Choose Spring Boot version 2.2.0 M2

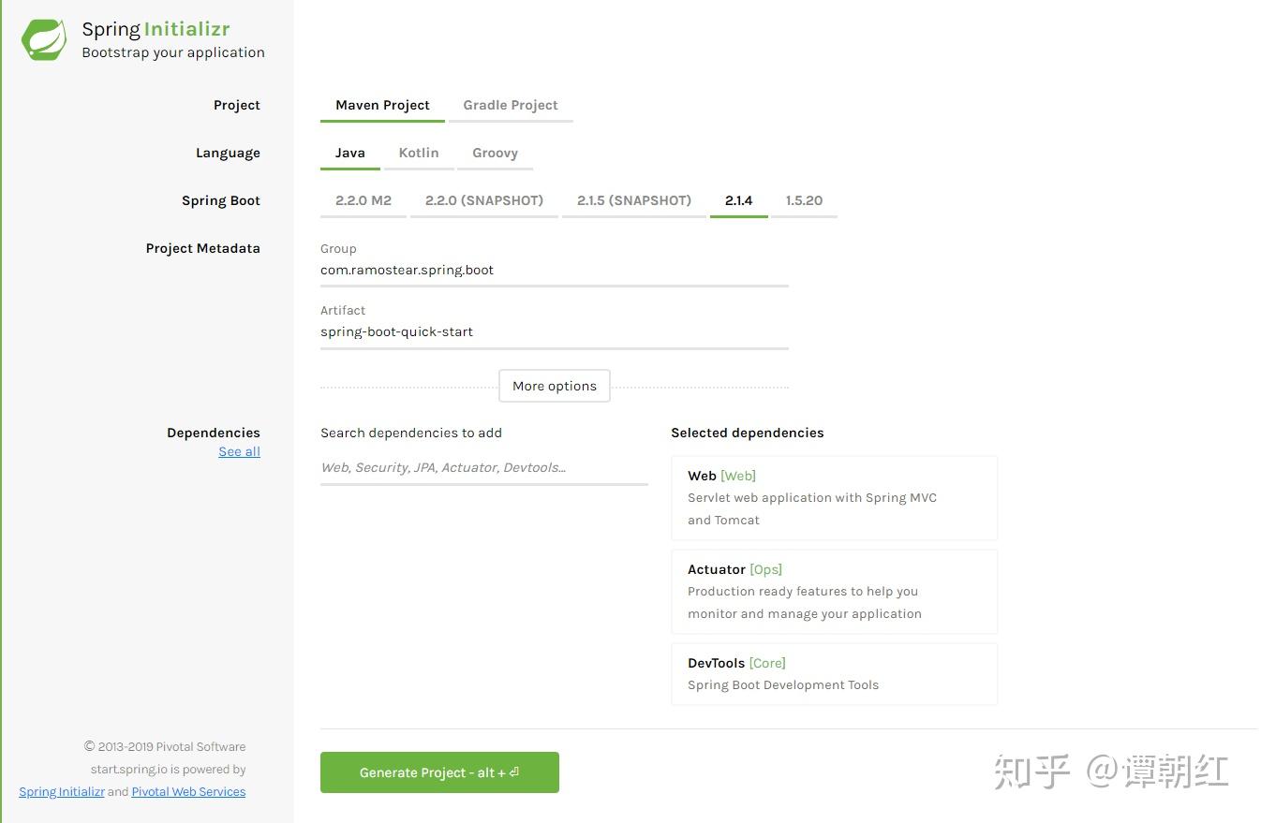pos(363,199)
